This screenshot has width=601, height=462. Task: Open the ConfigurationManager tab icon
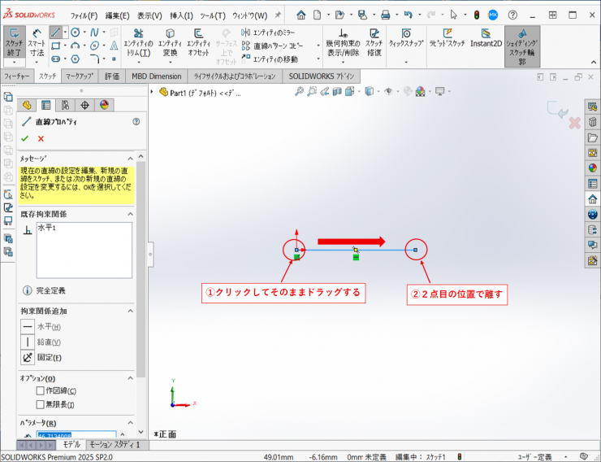65,105
